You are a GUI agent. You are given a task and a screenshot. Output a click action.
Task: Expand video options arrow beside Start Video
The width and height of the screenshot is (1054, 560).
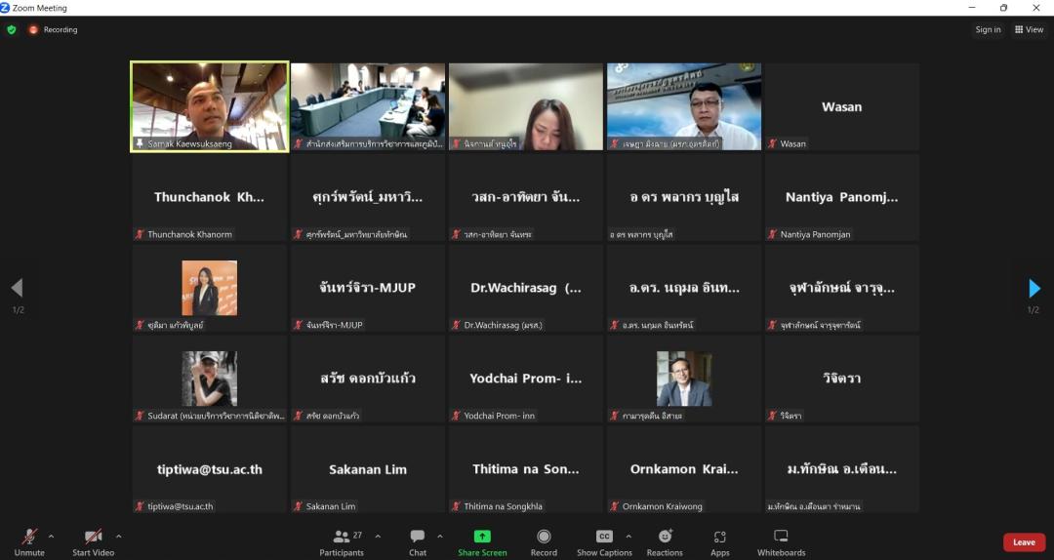tap(118, 536)
